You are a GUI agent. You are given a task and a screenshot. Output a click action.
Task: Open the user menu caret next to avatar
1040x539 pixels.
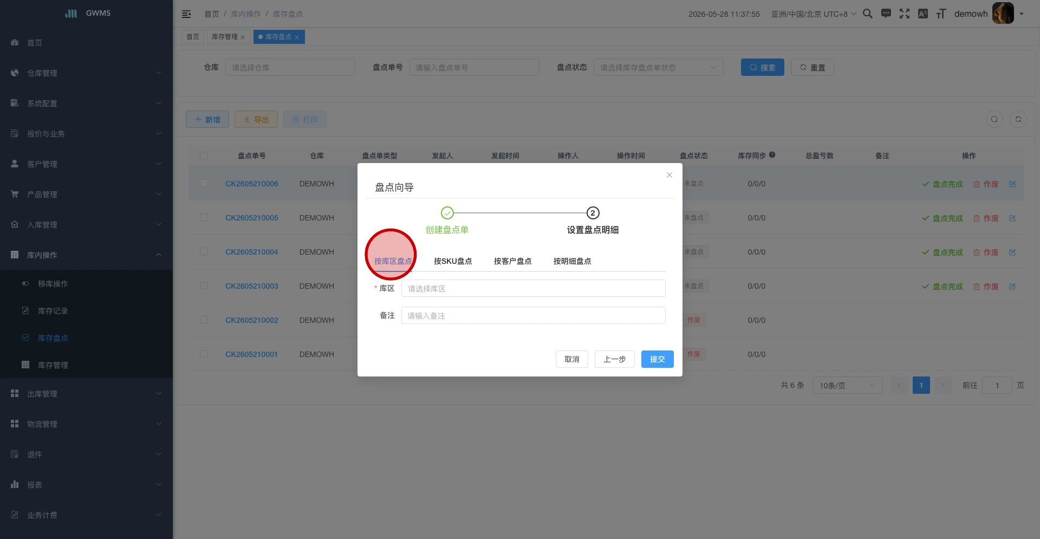click(1022, 14)
